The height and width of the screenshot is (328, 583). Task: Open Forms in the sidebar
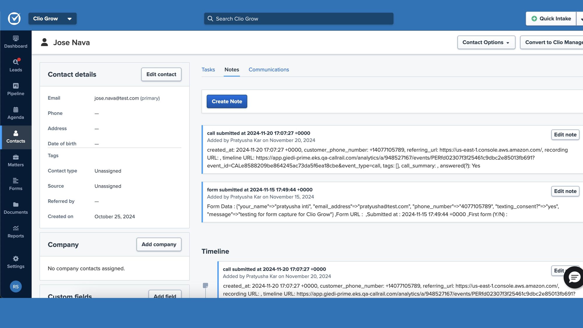click(16, 184)
